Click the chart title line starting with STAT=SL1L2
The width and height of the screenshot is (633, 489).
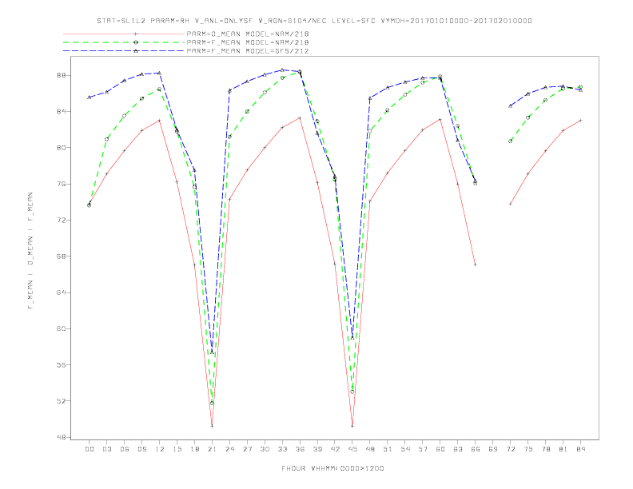pos(314,21)
